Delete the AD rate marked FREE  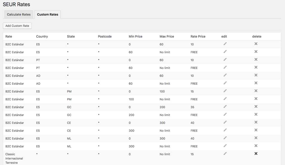(256, 83)
